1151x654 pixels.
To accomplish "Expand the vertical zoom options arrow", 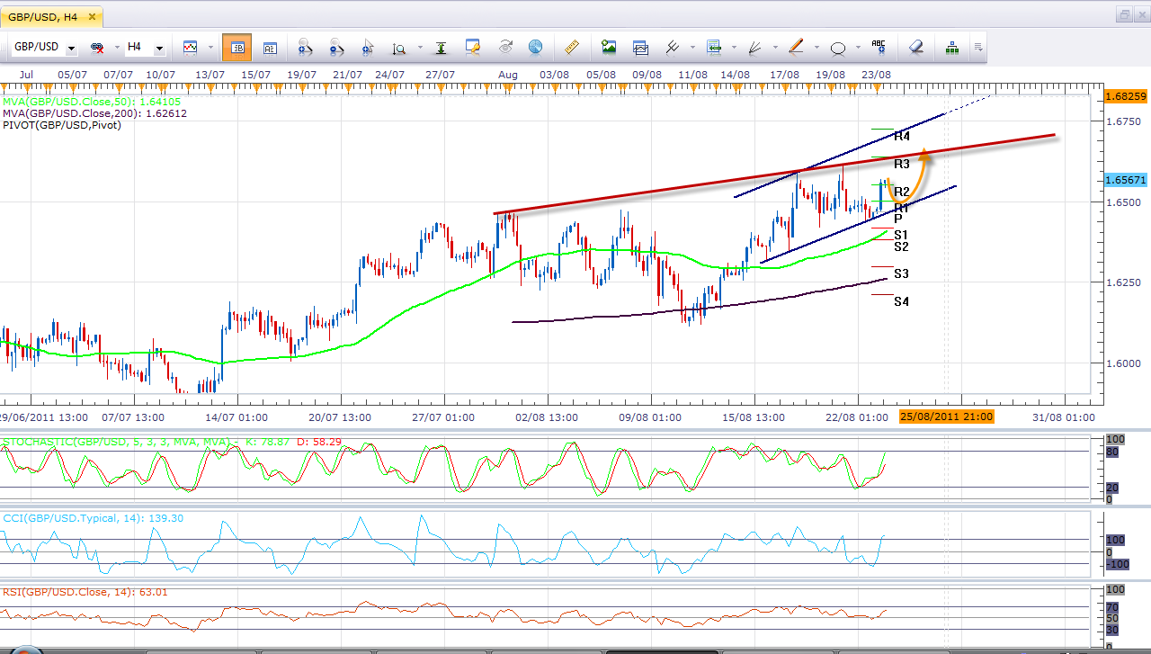I will [x=419, y=48].
